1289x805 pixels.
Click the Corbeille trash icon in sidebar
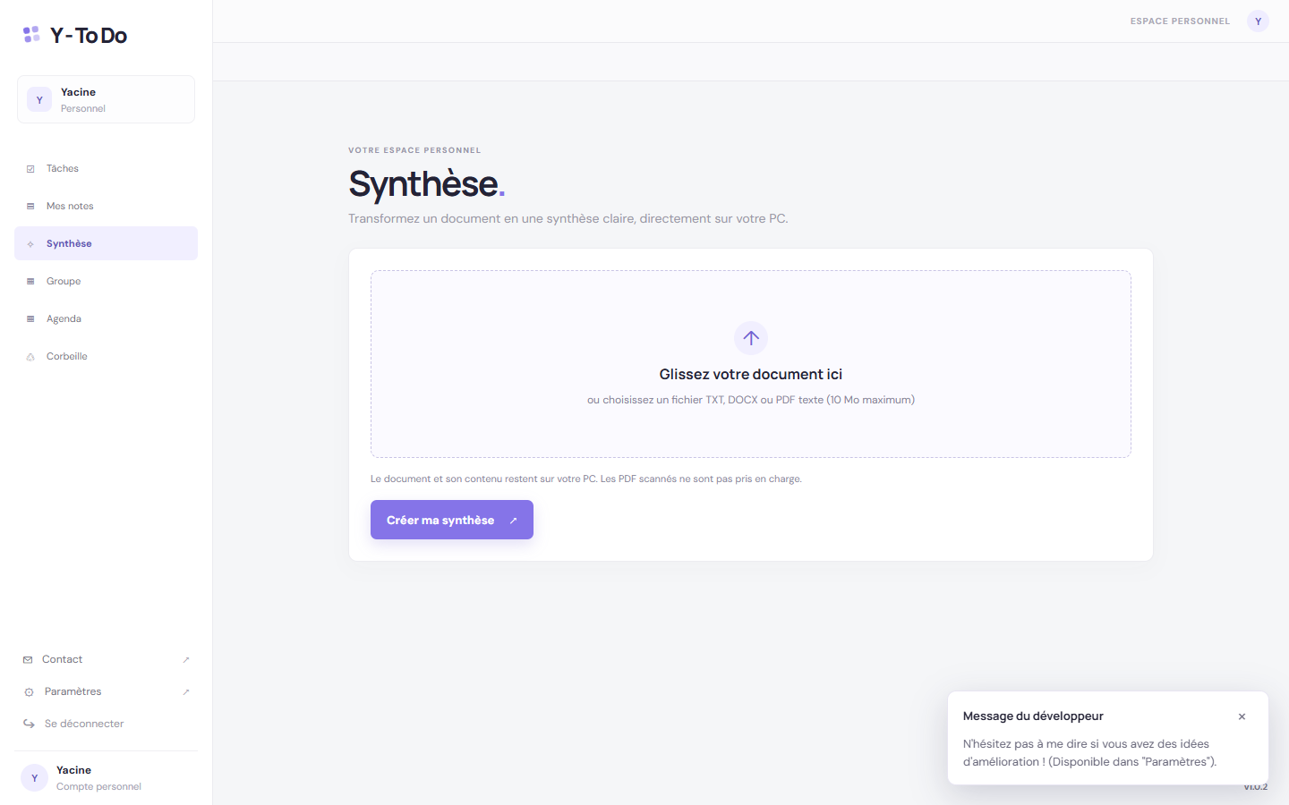30,357
